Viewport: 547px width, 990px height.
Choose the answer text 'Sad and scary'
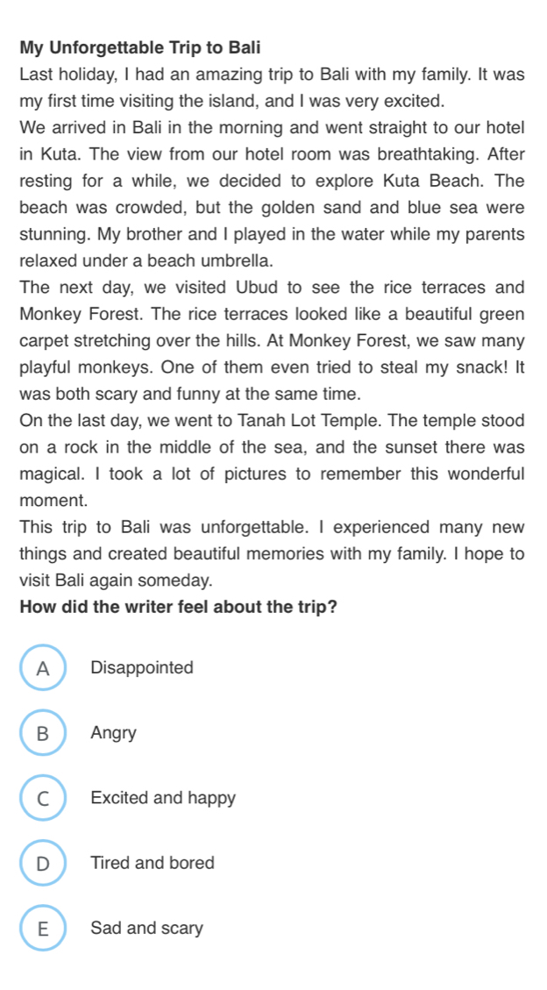pyautogui.click(x=147, y=928)
